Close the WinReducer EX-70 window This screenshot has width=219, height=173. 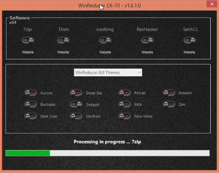click(212, 4)
